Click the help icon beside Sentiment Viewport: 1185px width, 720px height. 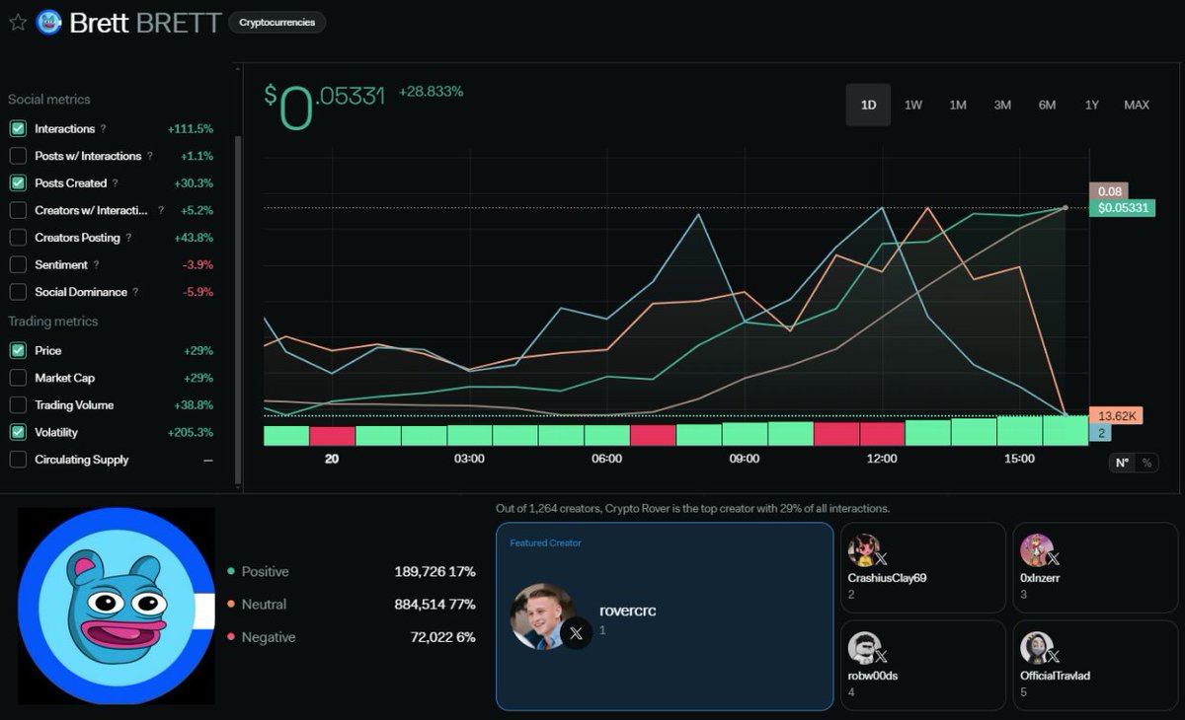pyautogui.click(x=96, y=265)
